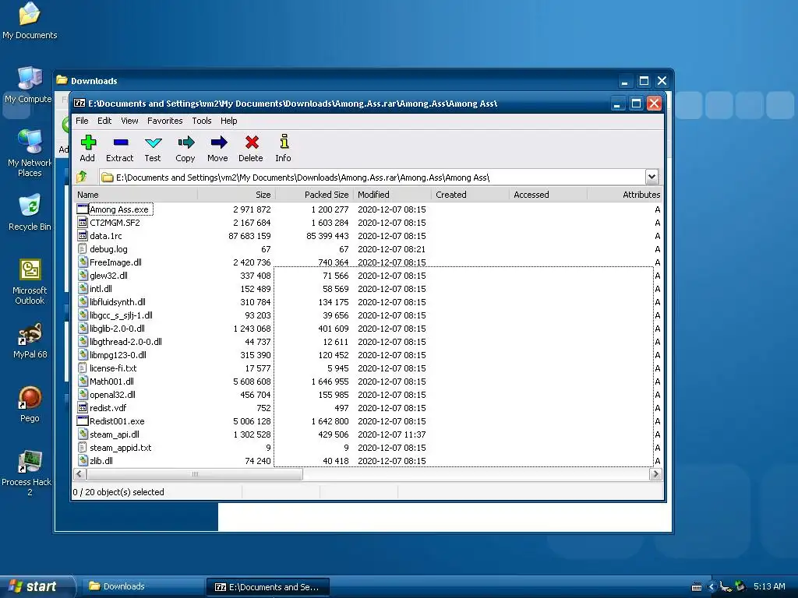Sort by Packed Size column header

(x=314, y=194)
